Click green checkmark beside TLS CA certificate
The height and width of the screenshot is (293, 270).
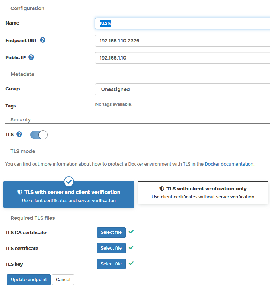coord(131,232)
